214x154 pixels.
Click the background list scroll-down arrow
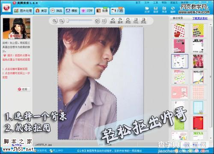[211, 138]
